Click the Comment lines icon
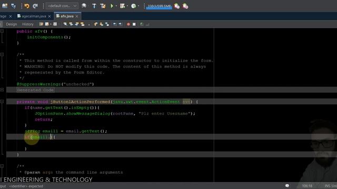 click(x=142, y=24)
